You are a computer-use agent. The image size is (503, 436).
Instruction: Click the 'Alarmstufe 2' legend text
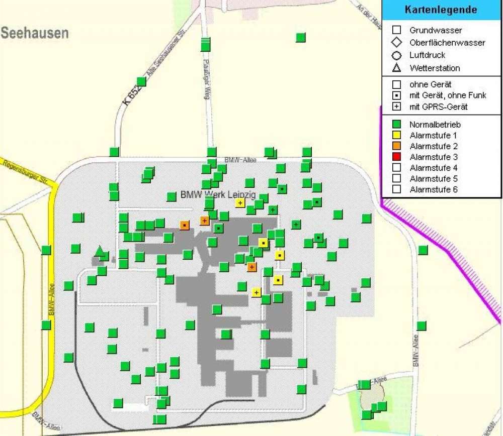click(434, 146)
